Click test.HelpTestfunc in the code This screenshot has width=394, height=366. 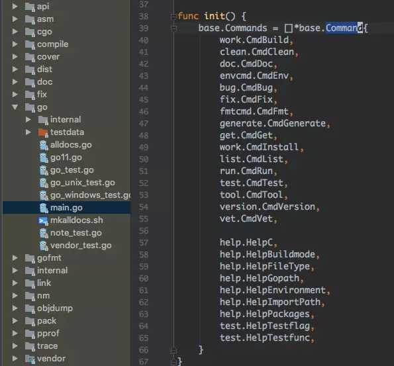tap(265, 338)
